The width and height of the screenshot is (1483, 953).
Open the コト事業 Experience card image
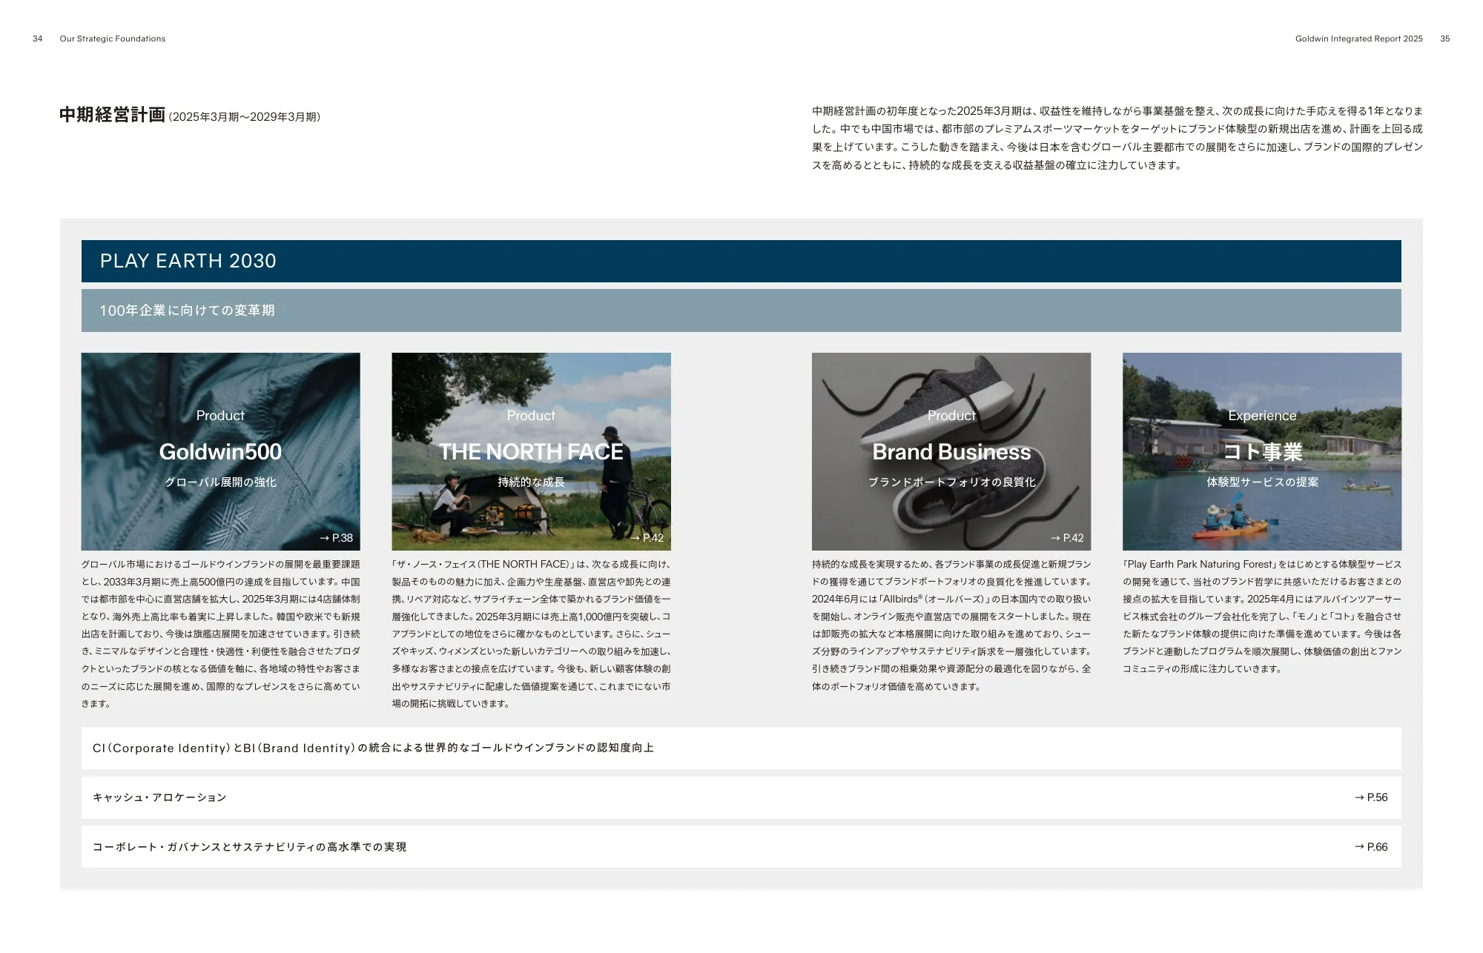(x=1262, y=451)
